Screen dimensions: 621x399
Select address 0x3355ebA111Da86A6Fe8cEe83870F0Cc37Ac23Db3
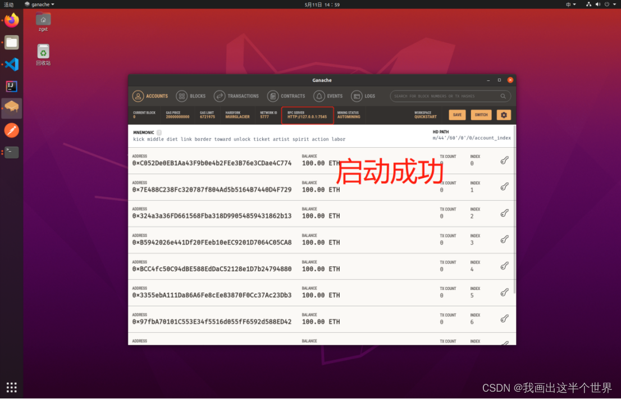click(212, 295)
